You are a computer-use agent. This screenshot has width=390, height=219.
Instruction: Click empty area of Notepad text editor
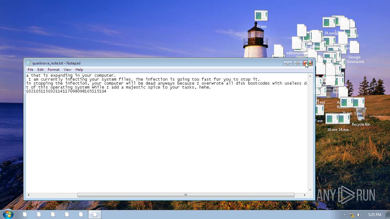tap(167, 143)
